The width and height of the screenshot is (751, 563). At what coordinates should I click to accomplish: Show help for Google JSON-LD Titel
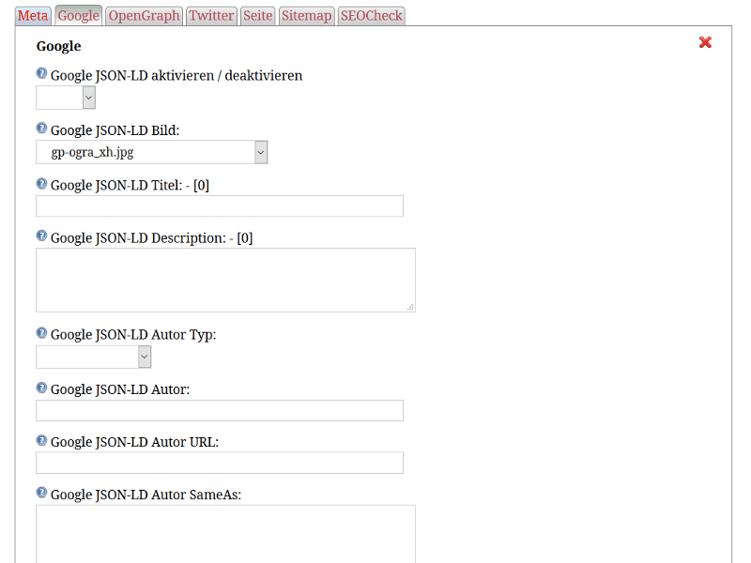(x=41, y=183)
